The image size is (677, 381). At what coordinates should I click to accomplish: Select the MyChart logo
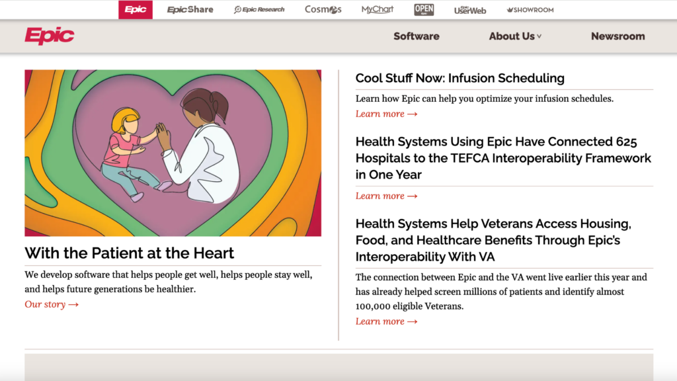pyautogui.click(x=377, y=9)
